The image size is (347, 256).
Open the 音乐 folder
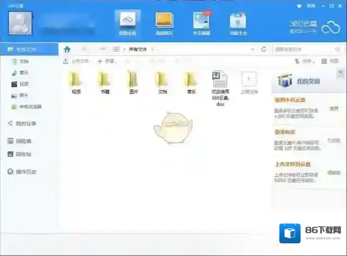[x=191, y=82]
